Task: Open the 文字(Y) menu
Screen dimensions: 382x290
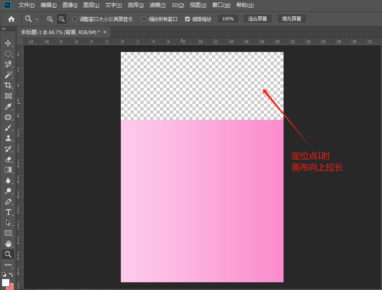Action: coord(113,5)
